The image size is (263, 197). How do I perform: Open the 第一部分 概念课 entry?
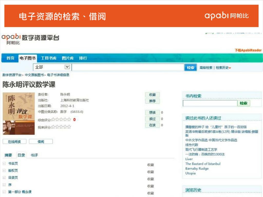point(20,192)
